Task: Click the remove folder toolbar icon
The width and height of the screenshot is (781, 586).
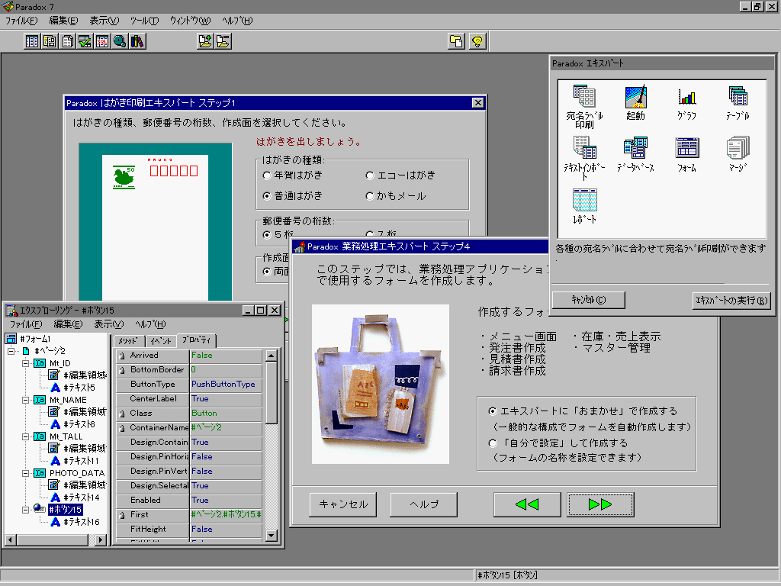Action: (223, 41)
